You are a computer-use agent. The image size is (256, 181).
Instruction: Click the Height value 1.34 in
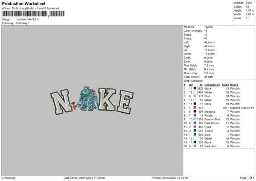tap(250, 10)
